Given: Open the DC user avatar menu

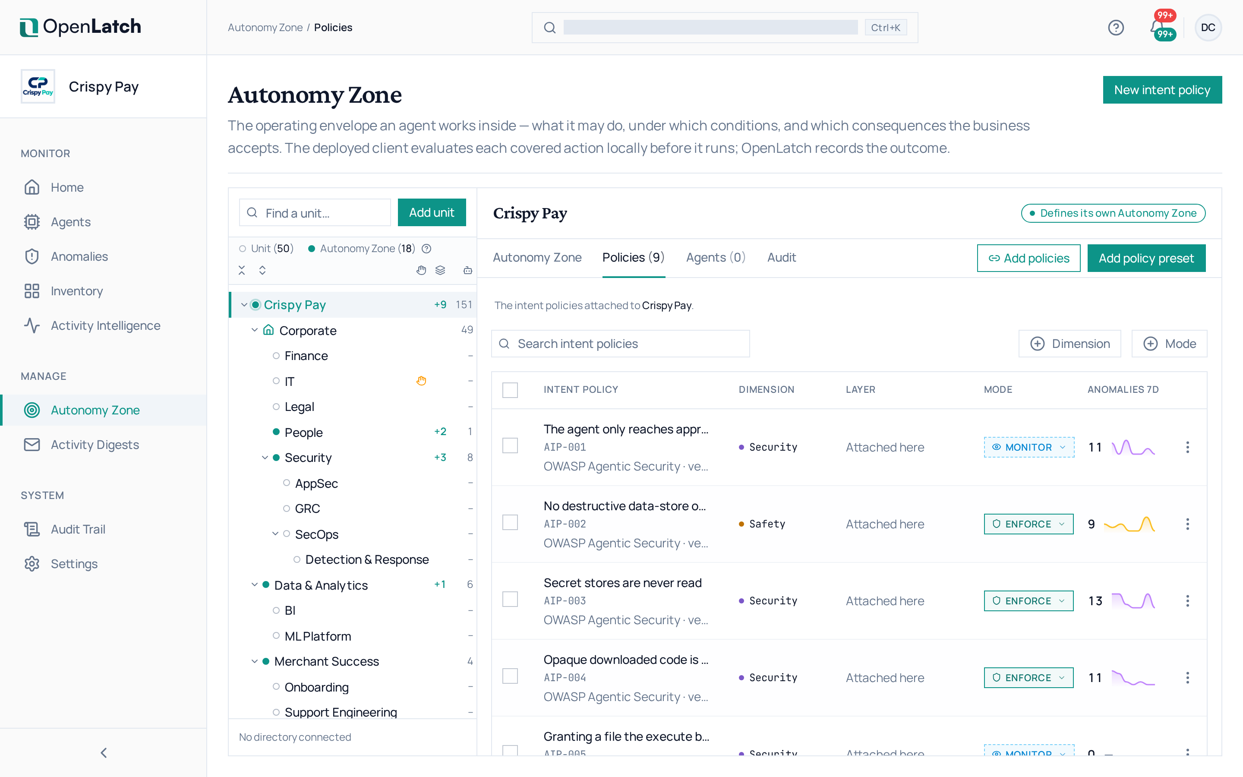Looking at the screenshot, I should click(1208, 27).
